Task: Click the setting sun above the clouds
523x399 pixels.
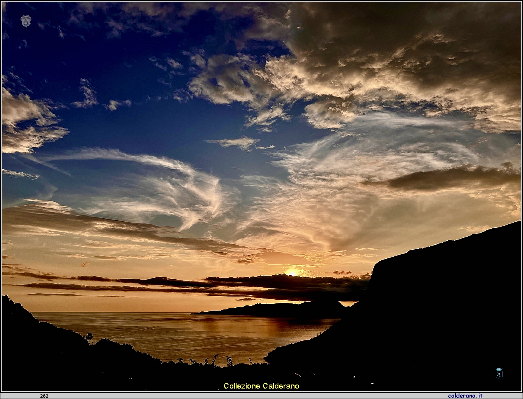Action: pyautogui.click(x=292, y=273)
